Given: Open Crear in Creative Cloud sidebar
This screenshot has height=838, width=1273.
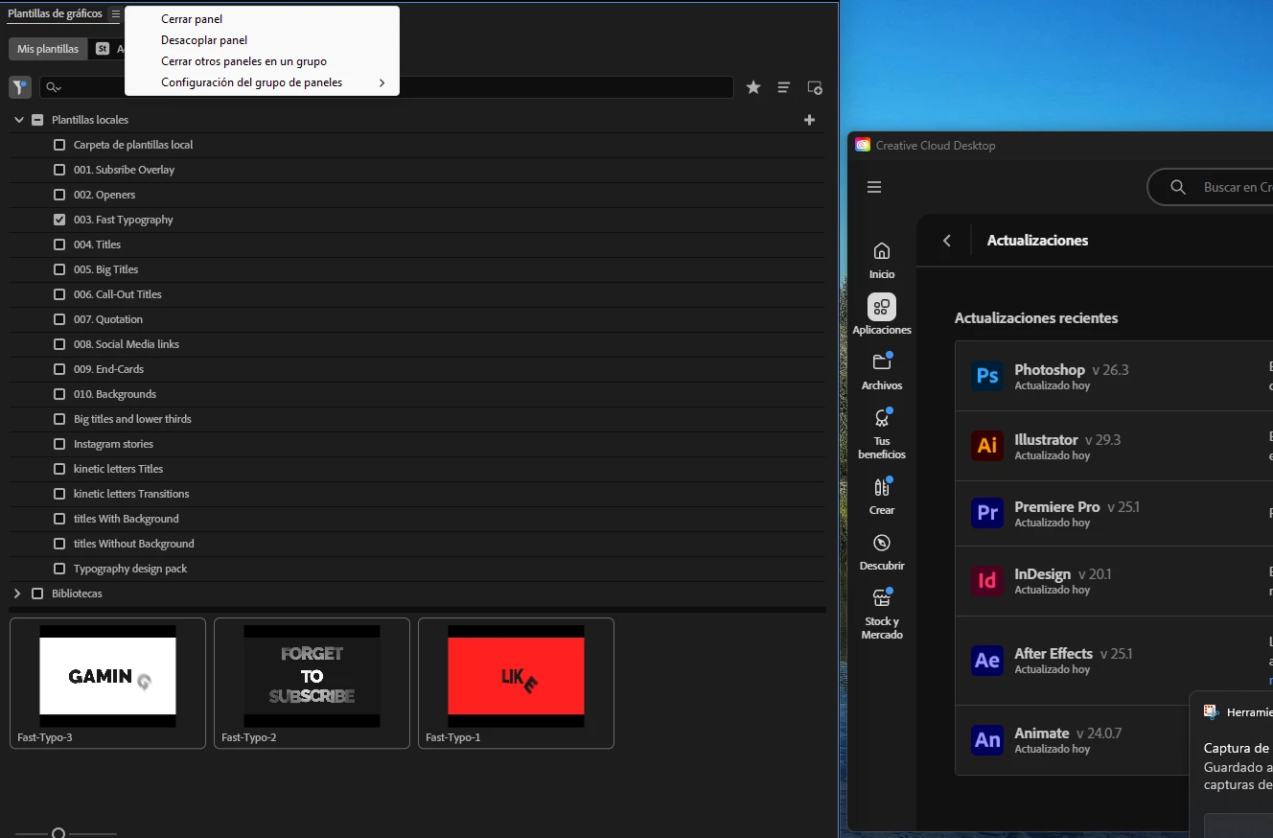Looking at the screenshot, I should click(x=882, y=496).
